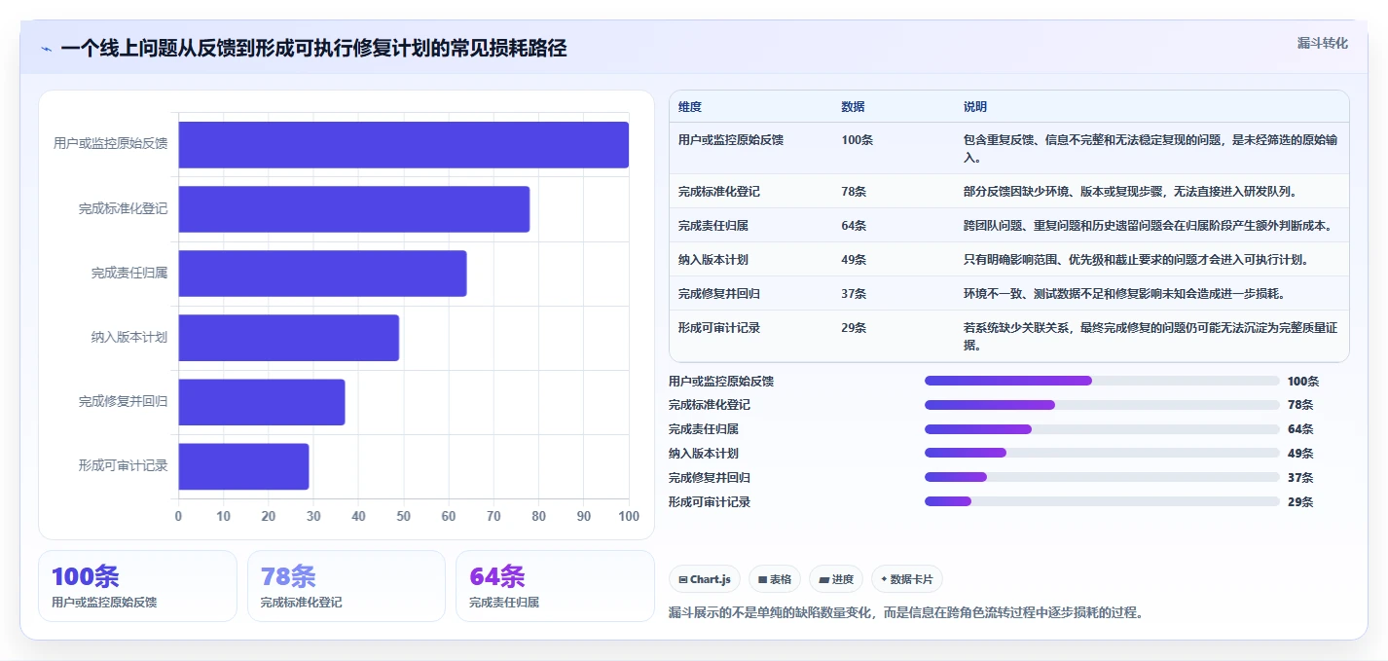Click the 100条 progress bar for 用户或监控原始反馈
Viewport: 1388px width, 661px height.
[x=1102, y=381]
